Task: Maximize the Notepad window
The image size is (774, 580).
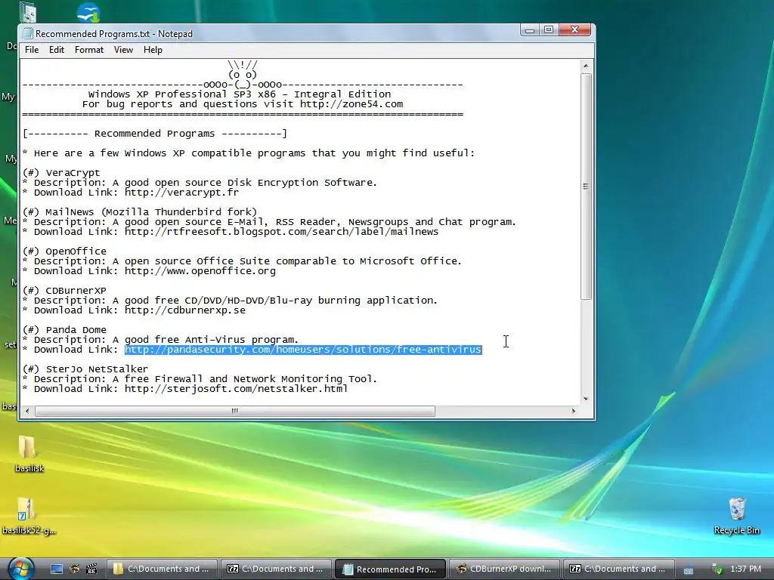Action: click(x=549, y=30)
